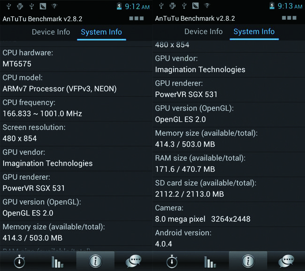Tap SD card notification icon in left status bar
305x271 pixels.
point(43,6)
